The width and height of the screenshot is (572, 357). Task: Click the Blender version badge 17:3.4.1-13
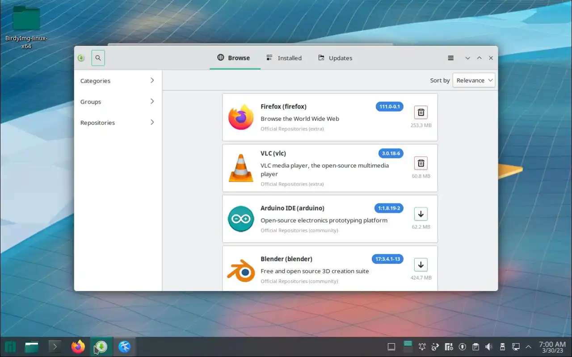(x=387, y=259)
